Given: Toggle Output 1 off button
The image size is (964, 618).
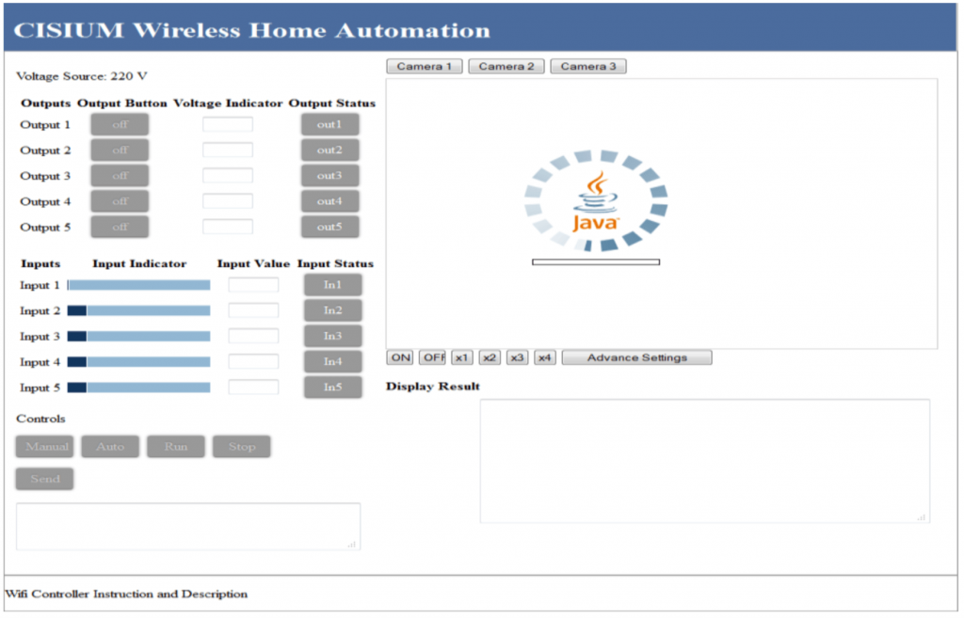Looking at the screenshot, I should coord(120,125).
